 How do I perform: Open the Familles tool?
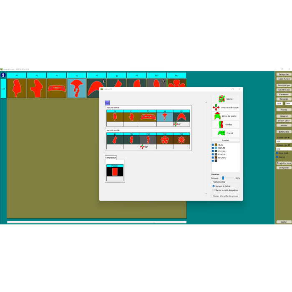click(x=225, y=125)
